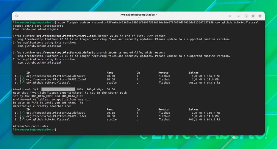Click the window title livreeaberto@computador

click(138, 15)
